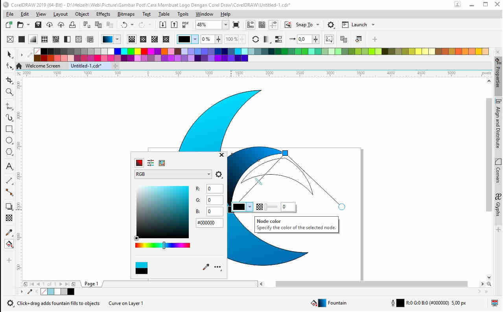Image resolution: width=503 pixels, height=312 pixels.
Task: Open the Effects menu
Action: tap(103, 14)
